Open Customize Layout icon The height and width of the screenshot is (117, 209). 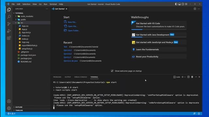coord(186,4)
